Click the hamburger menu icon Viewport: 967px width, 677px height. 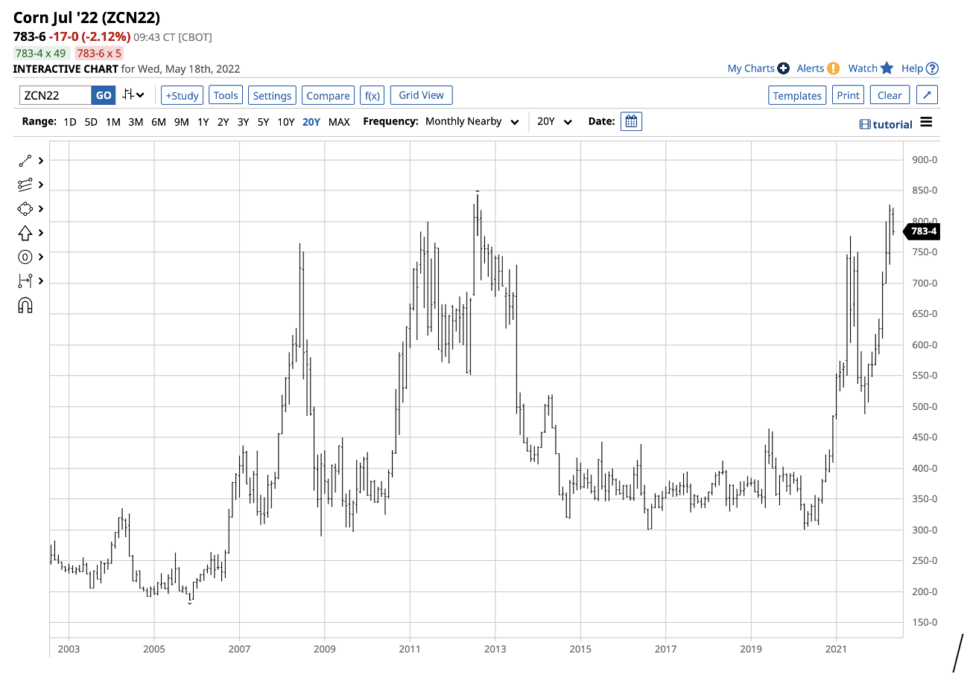click(926, 122)
